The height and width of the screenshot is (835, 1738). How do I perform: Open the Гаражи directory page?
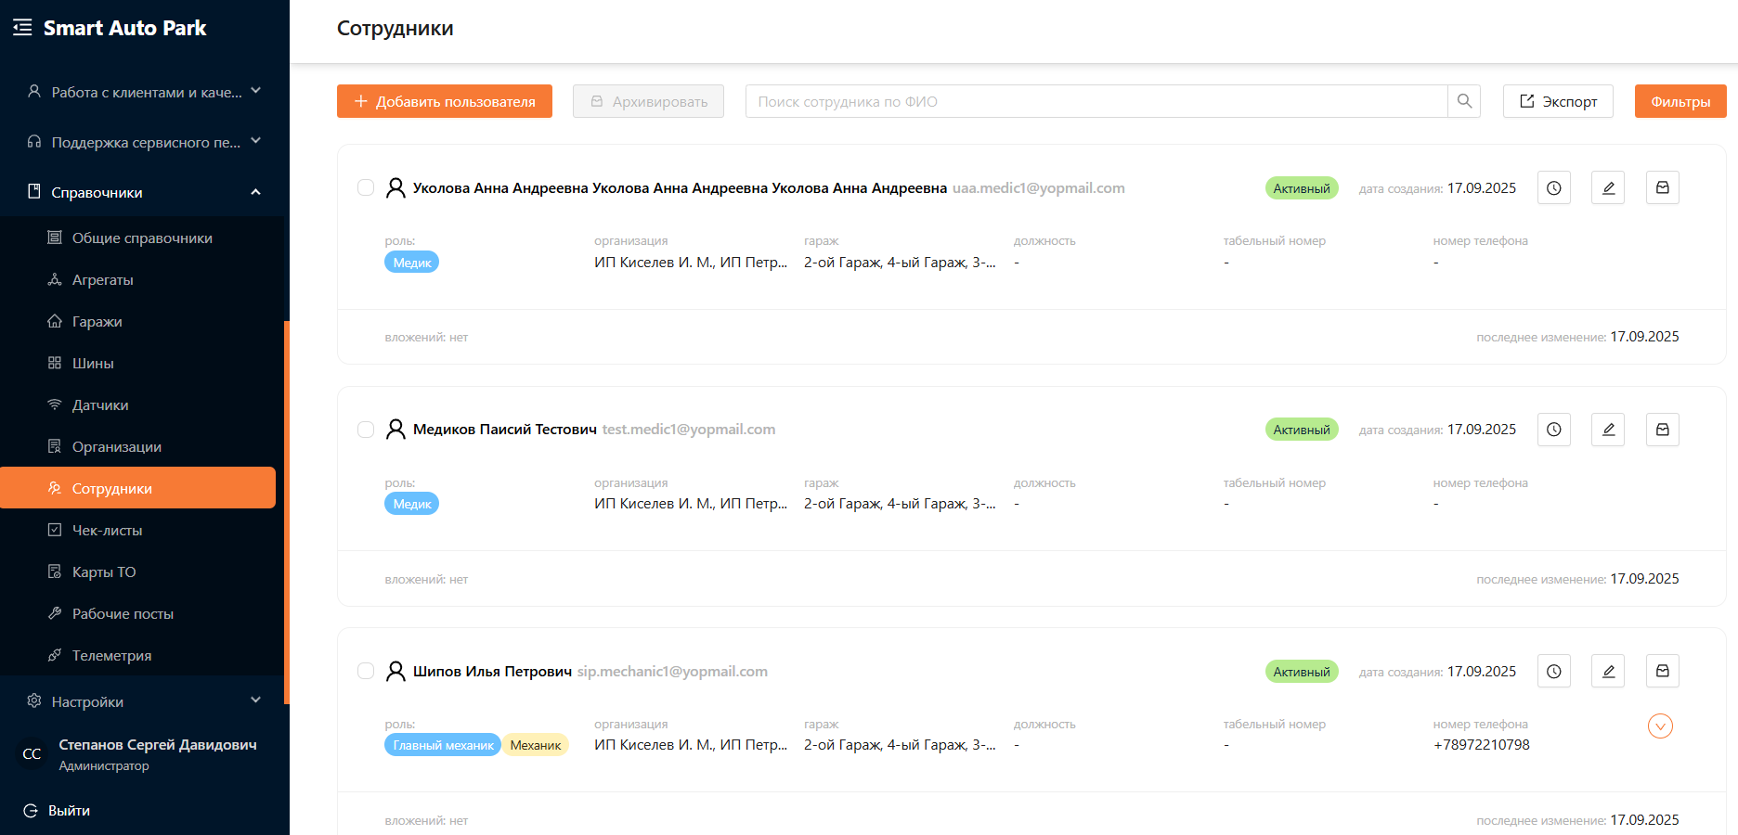[x=97, y=322]
